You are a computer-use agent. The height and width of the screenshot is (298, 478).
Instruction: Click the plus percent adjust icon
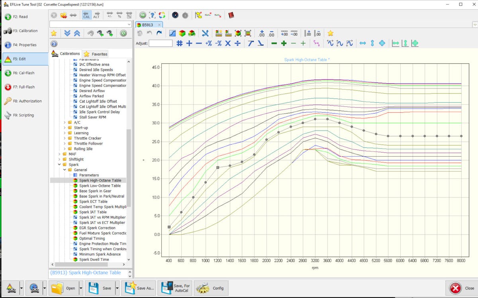[208, 43]
